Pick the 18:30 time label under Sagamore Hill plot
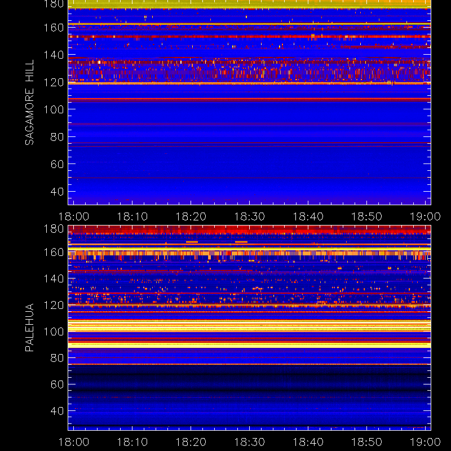 tap(249, 216)
